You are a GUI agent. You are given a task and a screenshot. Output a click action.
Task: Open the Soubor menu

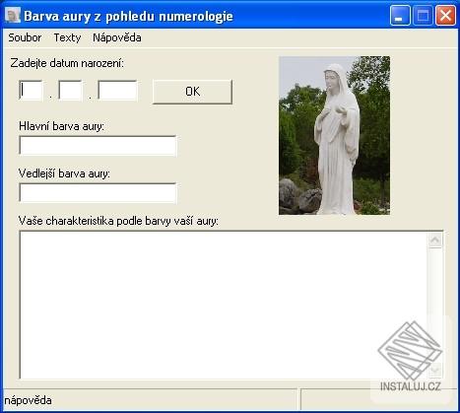point(25,37)
